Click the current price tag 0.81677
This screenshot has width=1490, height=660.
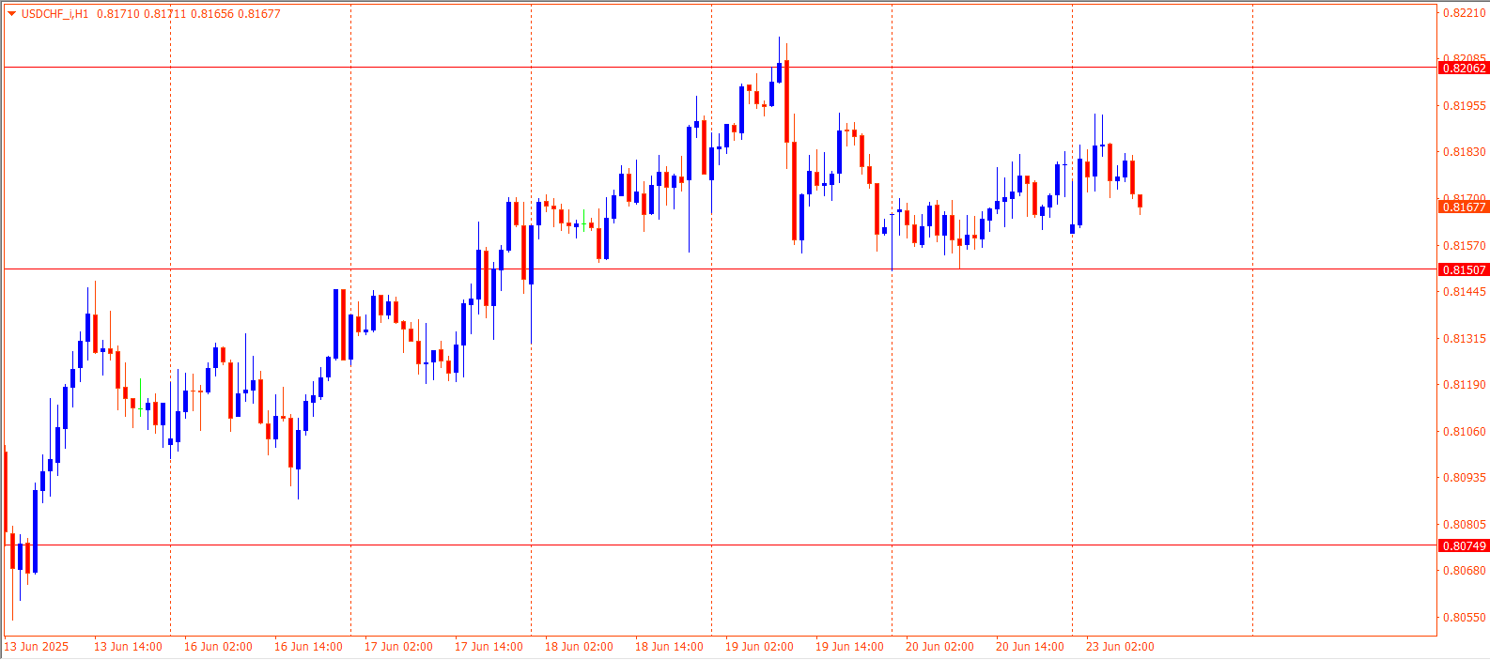click(1464, 207)
